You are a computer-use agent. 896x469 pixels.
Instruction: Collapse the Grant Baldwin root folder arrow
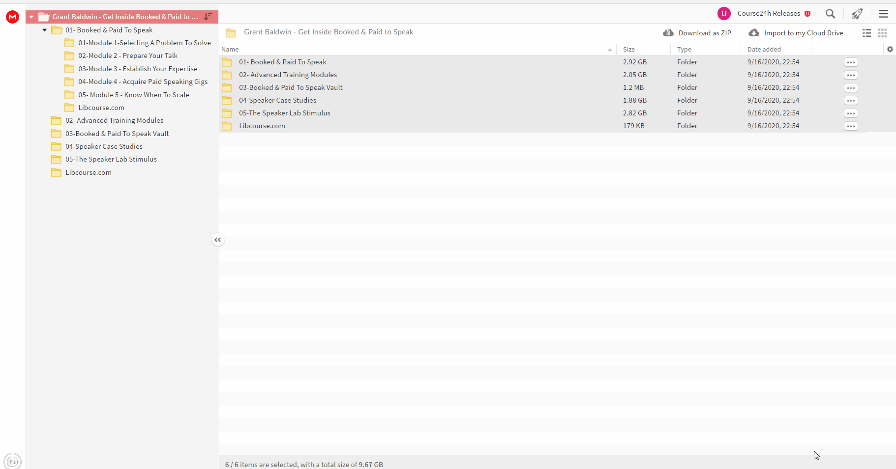tap(31, 17)
